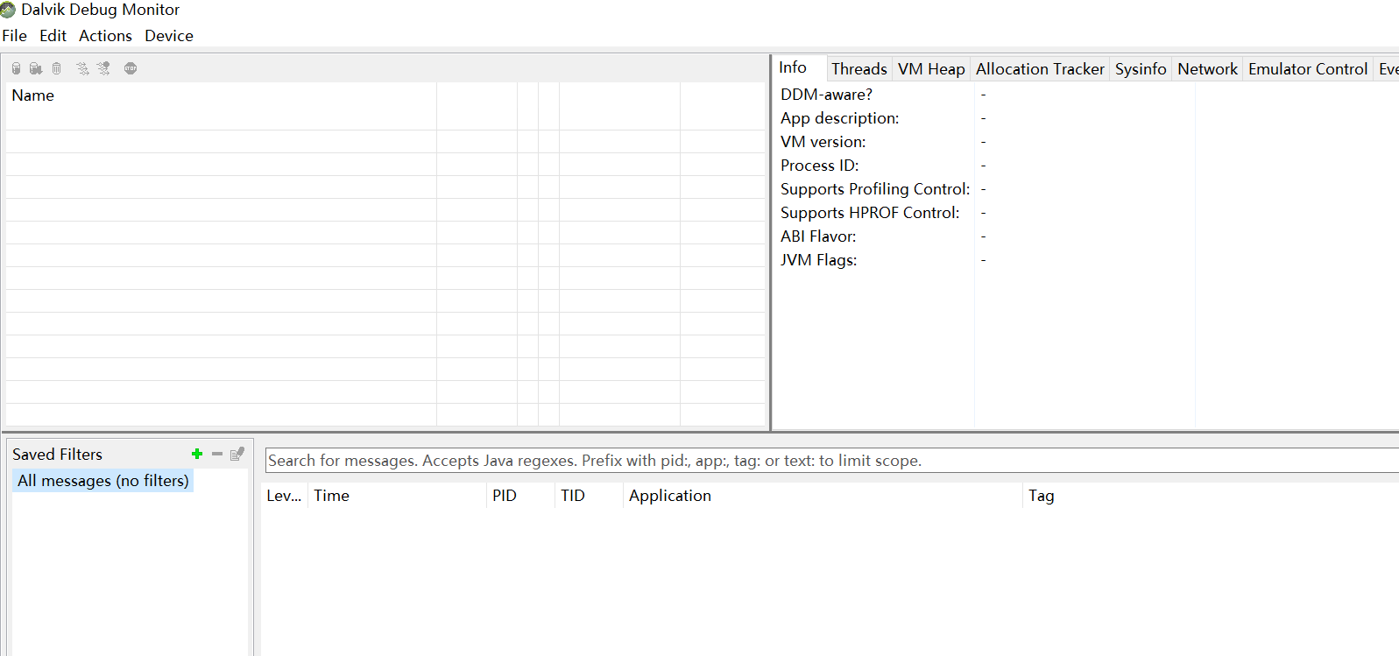Screen dimensions: 1399x656
Task: Click the Time column header
Action: [397, 496]
